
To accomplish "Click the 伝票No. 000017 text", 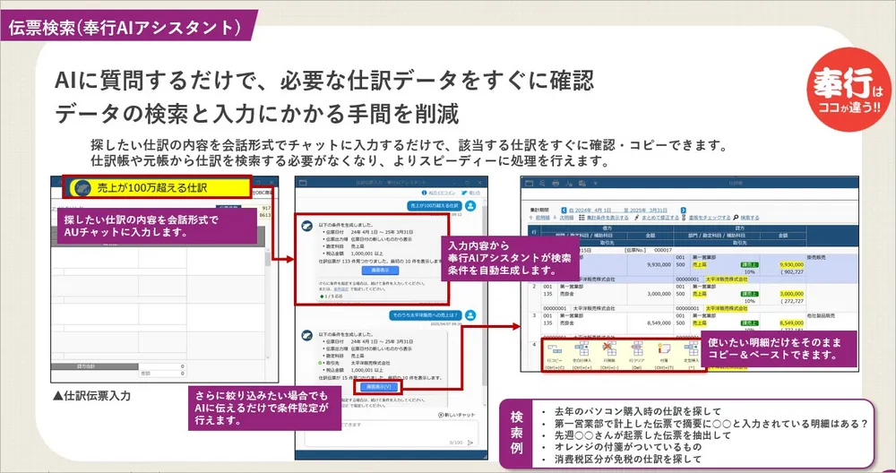I will coord(649,250).
